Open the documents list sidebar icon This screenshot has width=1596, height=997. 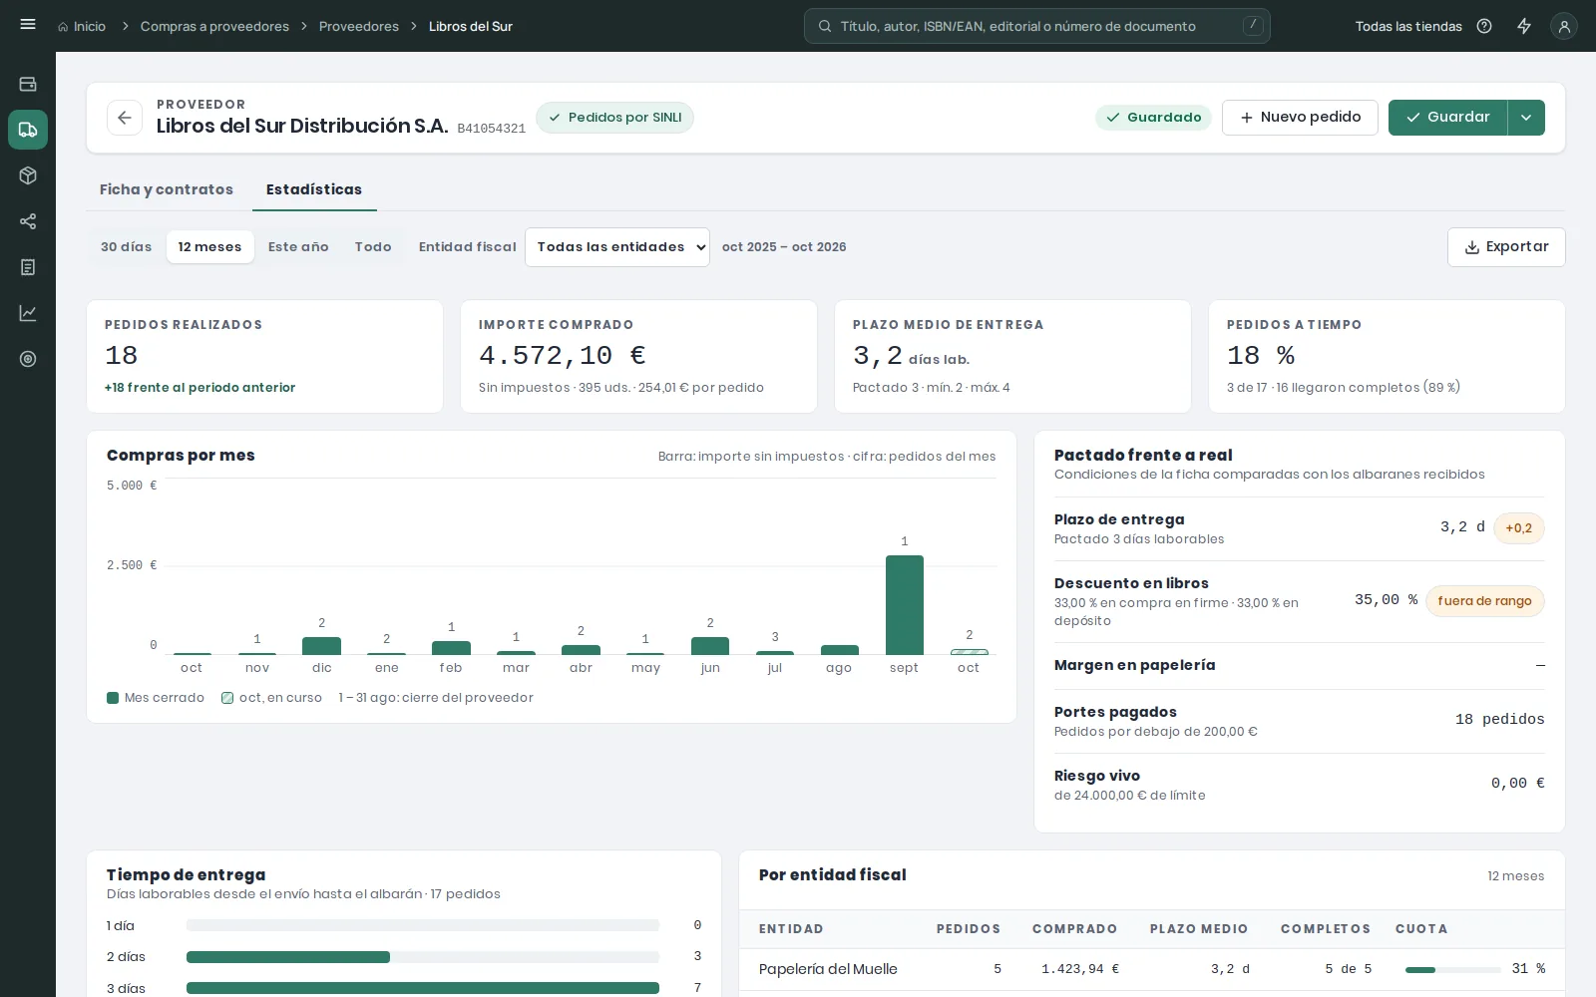[x=28, y=267]
